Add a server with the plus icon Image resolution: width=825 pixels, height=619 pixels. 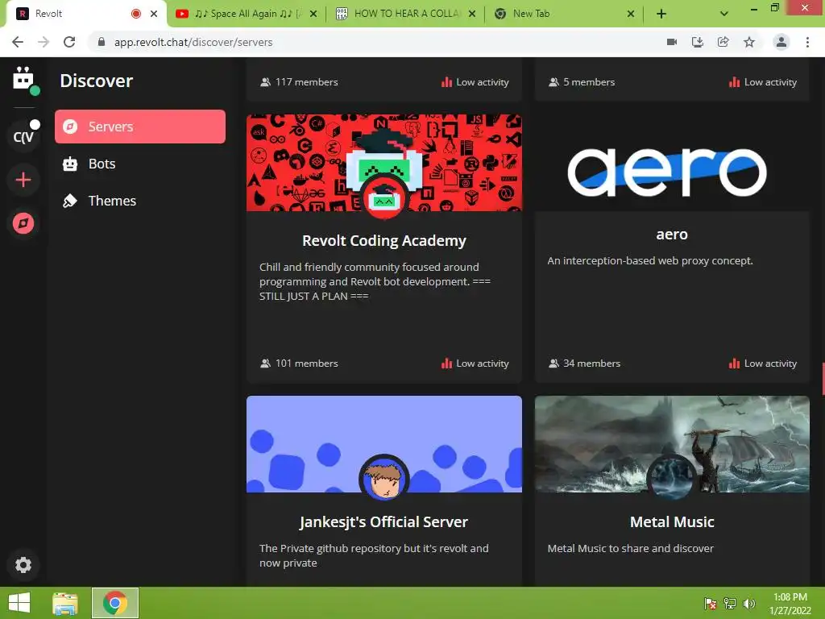23,180
